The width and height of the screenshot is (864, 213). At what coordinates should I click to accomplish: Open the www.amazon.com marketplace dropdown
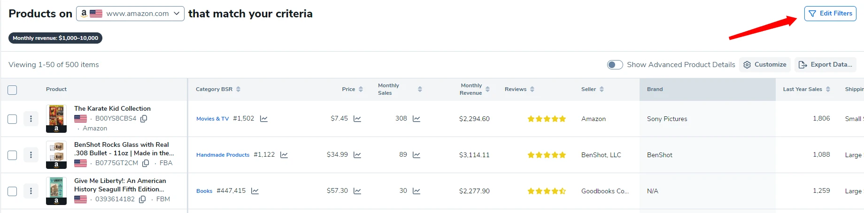point(130,14)
